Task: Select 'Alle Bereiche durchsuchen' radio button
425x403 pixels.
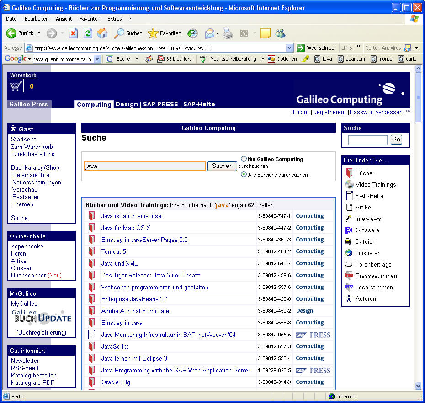Action: point(244,174)
